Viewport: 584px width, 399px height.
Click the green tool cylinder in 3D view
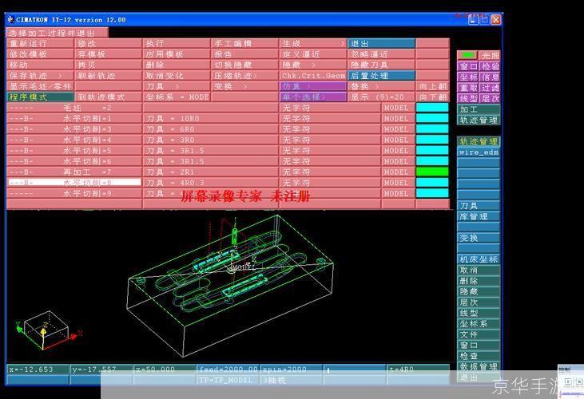[235, 236]
